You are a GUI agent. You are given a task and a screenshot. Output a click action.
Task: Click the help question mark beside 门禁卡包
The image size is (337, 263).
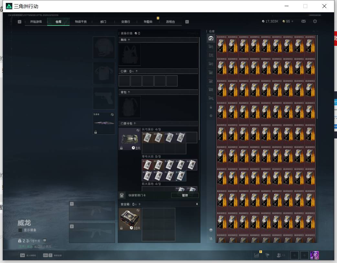pyautogui.click(x=135, y=124)
